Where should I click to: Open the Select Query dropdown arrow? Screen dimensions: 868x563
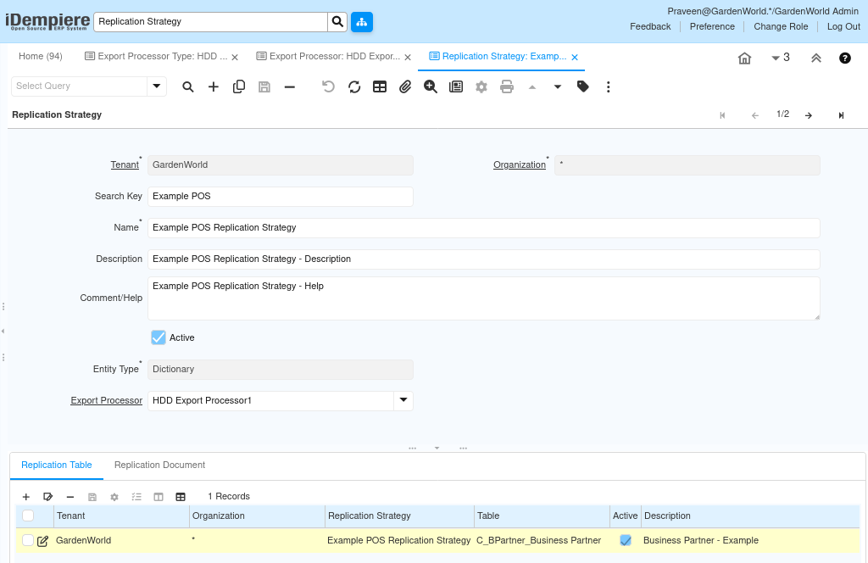[x=157, y=86]
